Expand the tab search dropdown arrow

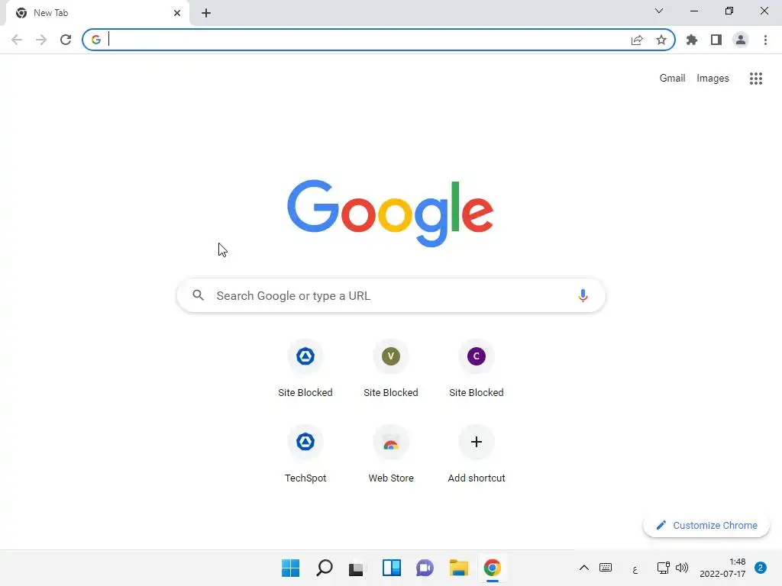[x=659, y=11]
